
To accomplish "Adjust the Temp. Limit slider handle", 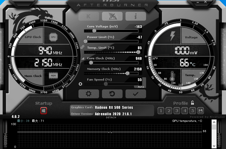I will pos(138,52).
